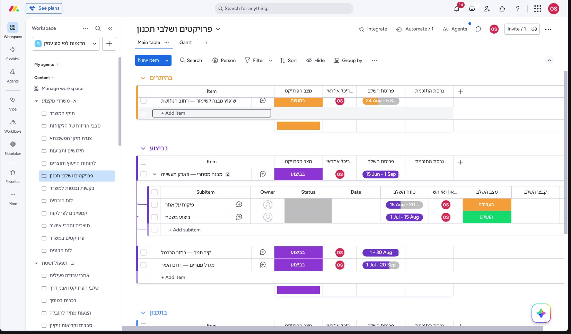Open the Automate button

click(x=415, y=29)
